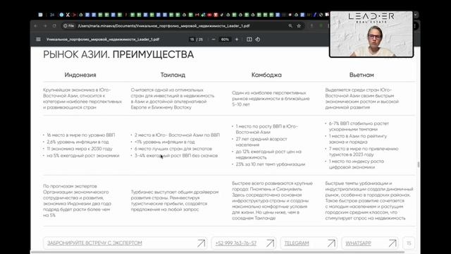Click the magnifier icon in address bar
This screenshot has width=451, height=254.
click(x=290, y=26)
